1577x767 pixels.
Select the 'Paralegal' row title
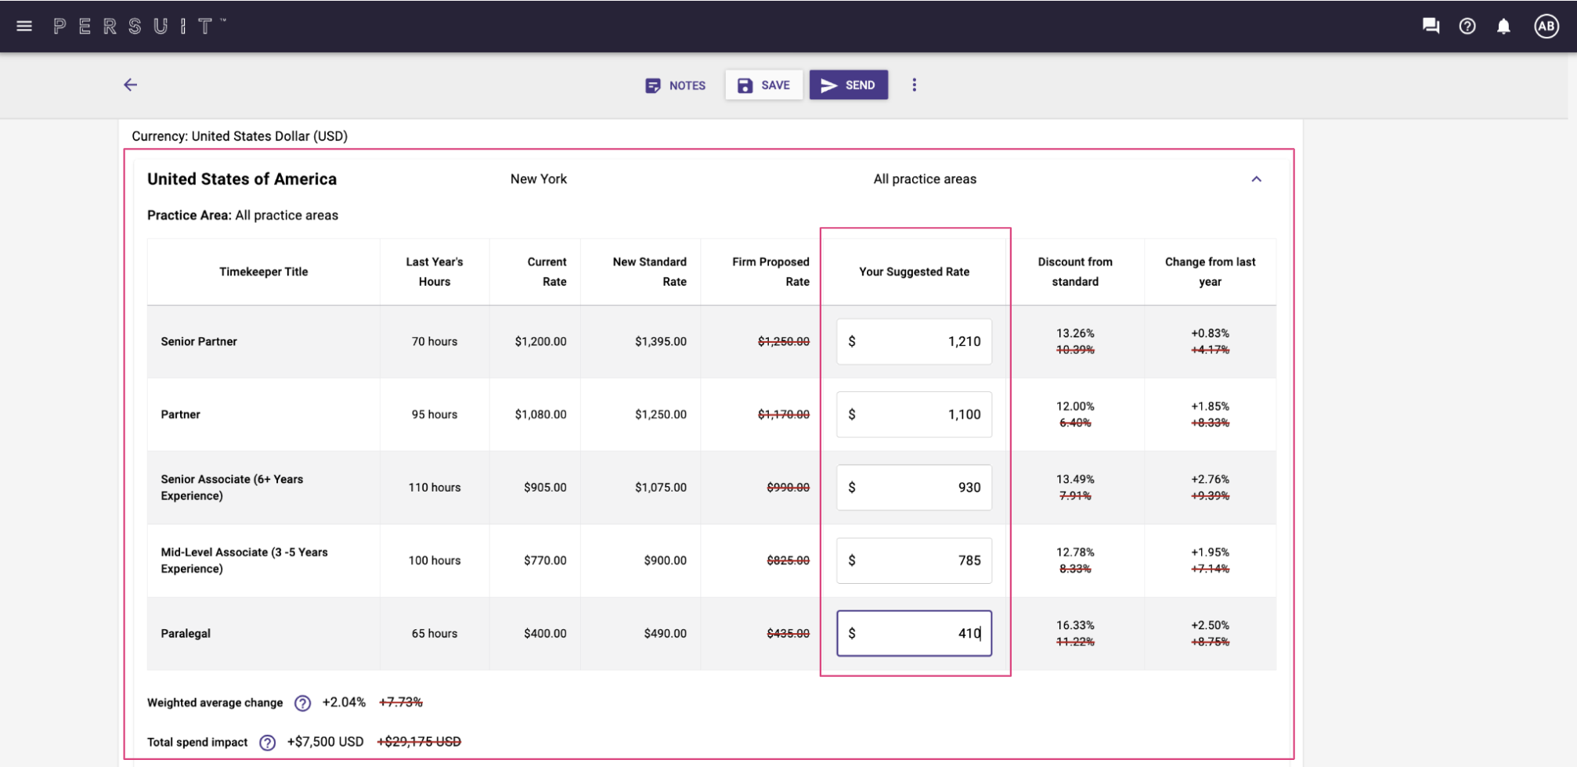[x=186, y=633]
